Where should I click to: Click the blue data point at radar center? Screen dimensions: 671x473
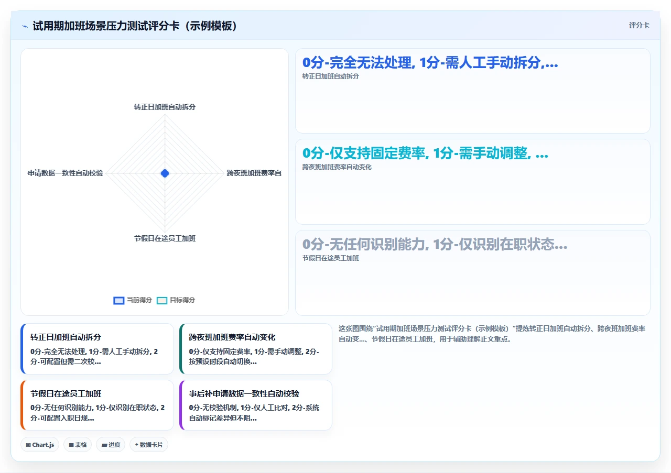click(x=165, y=173)
